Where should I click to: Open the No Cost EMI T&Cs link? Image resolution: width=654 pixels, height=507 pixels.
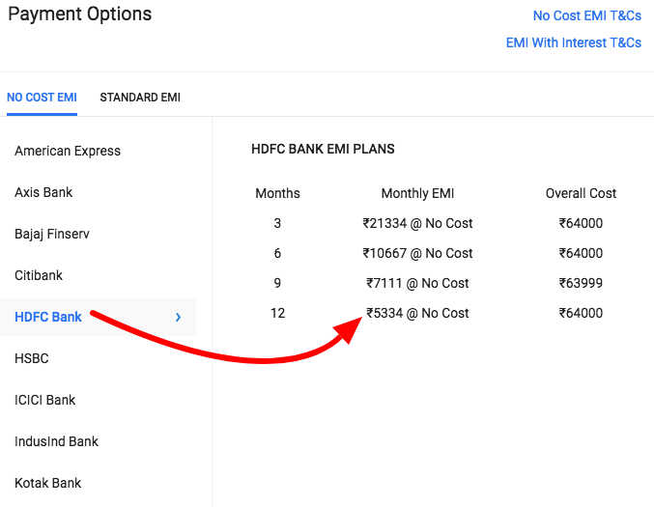(x=586, y=15)
